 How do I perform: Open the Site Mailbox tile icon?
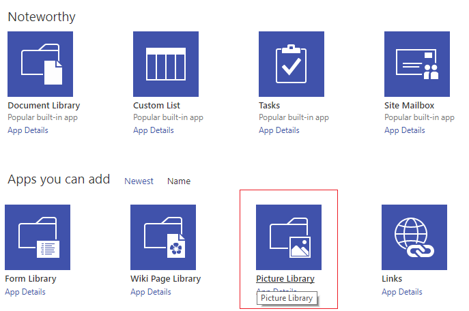point(417,64)
